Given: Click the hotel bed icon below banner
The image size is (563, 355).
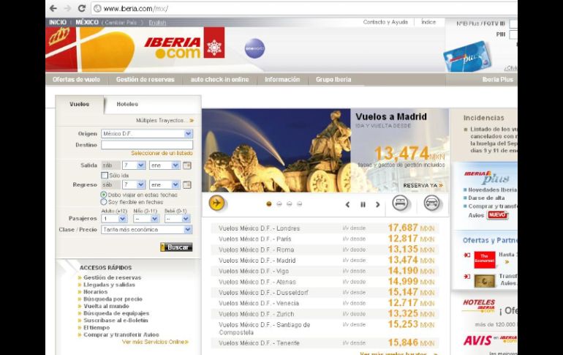Looking at the screenshot, I should (x=400, y=203).
